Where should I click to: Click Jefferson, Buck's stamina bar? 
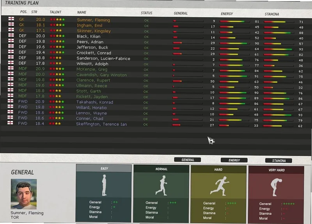click(x=279, y=49)
